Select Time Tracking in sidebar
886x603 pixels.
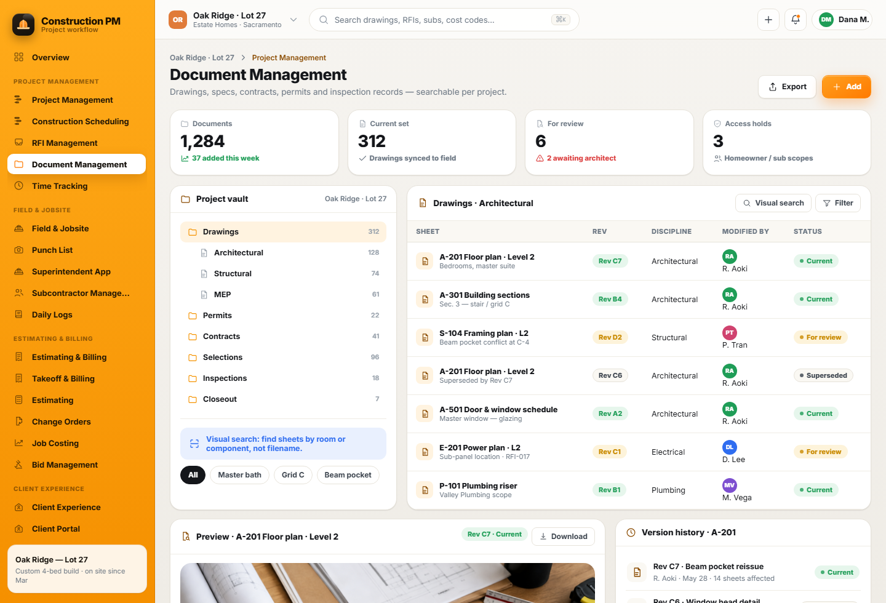[x=76, y=186]
